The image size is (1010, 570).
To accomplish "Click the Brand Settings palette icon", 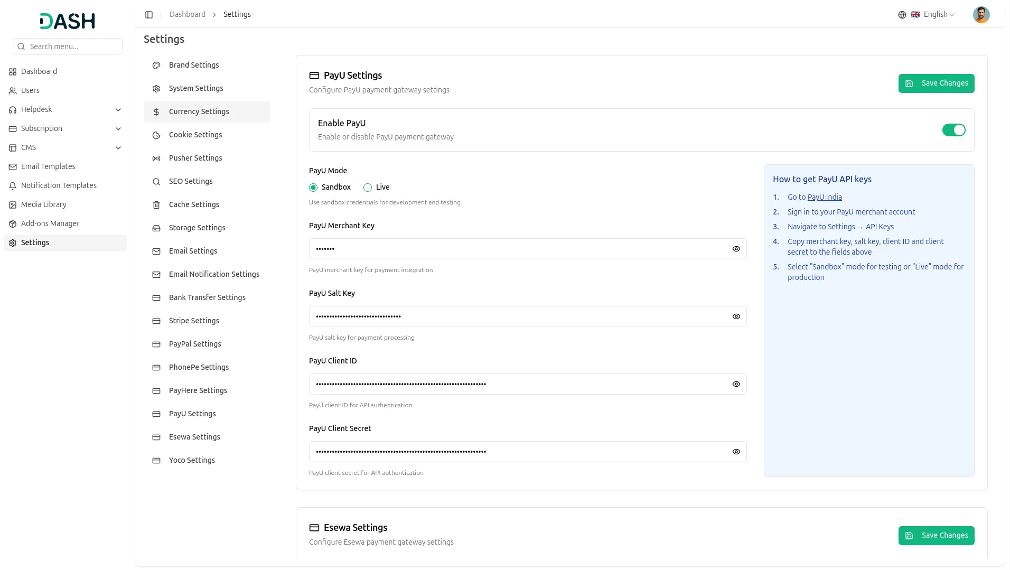I will click(x=156, y=66).
